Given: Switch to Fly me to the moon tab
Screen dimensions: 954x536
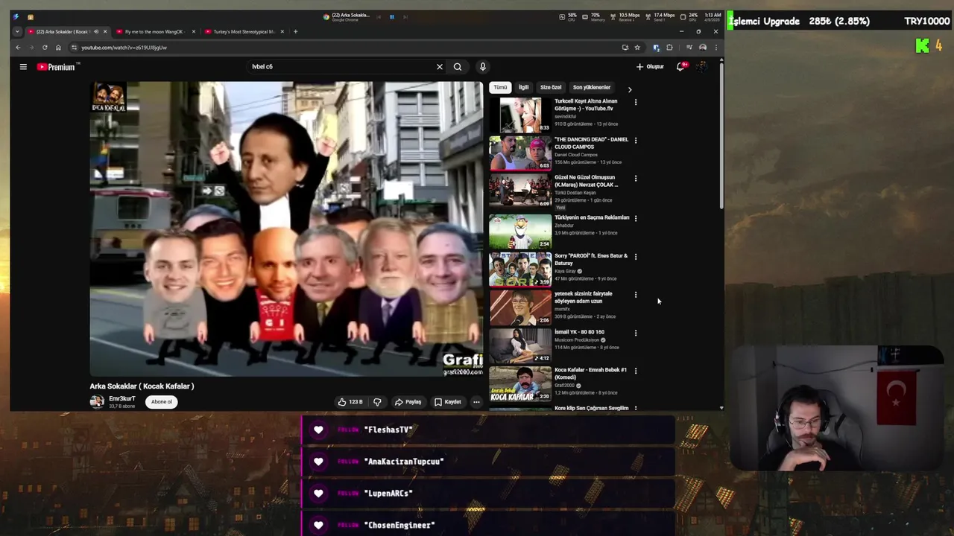Looking at the screenshot, I should tap(154, 32).
